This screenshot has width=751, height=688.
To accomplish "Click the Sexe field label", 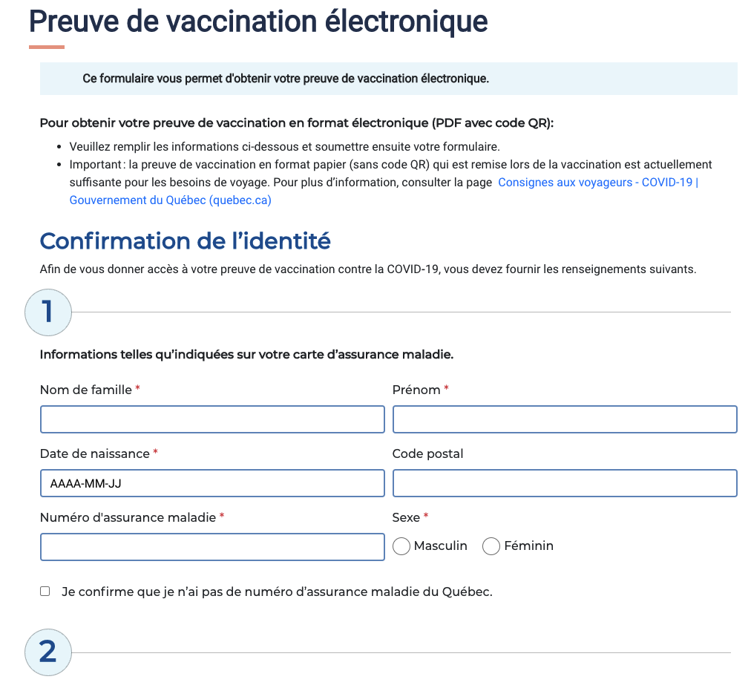I will pyautogui.click(x=406, y=517).
